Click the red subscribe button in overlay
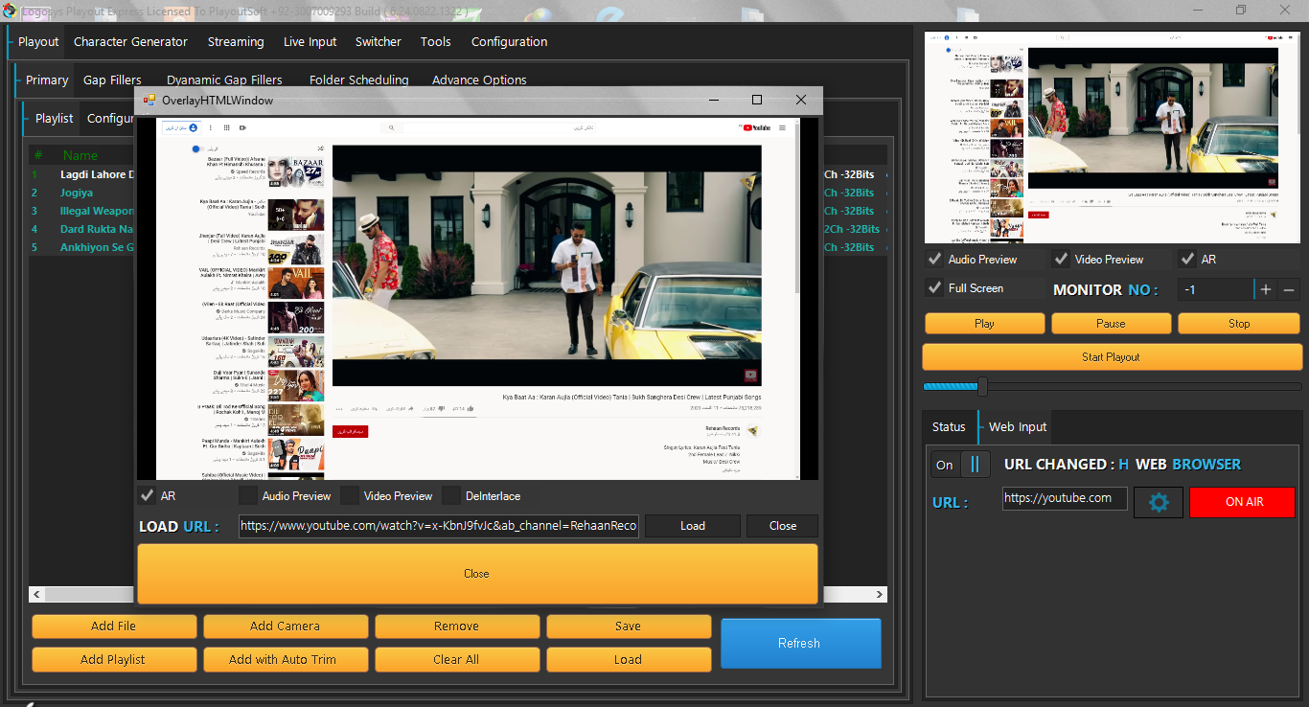This screenshot has height=707, width=1309. click(x=350, y=431)
